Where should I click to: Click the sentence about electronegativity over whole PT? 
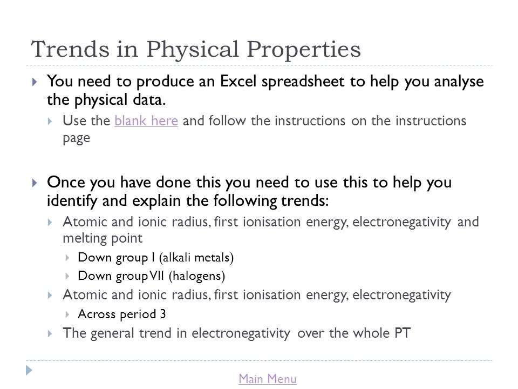[236, 333]
